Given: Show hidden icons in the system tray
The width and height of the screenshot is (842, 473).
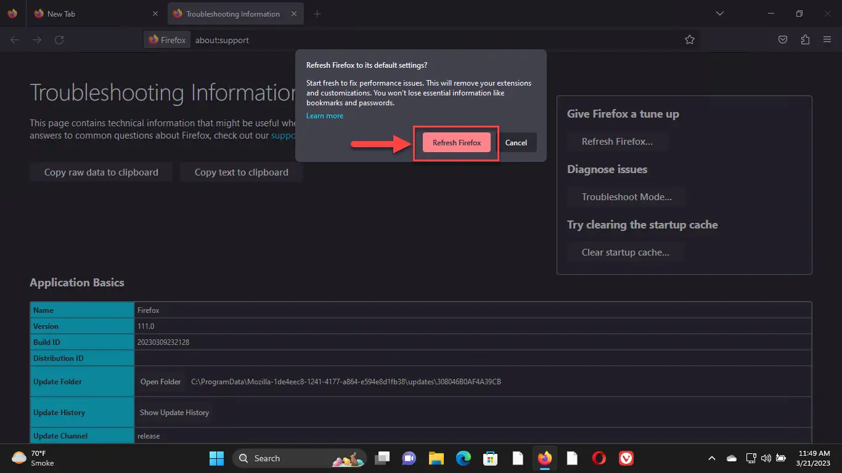Looking at the screenshot, I should coord(712,458).
